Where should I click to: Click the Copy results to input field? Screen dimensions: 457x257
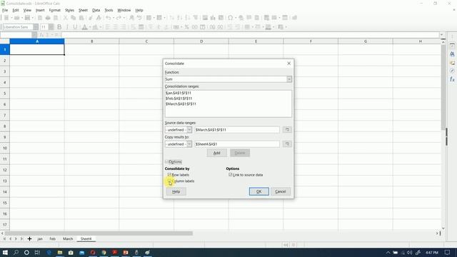tap(236, 144)
